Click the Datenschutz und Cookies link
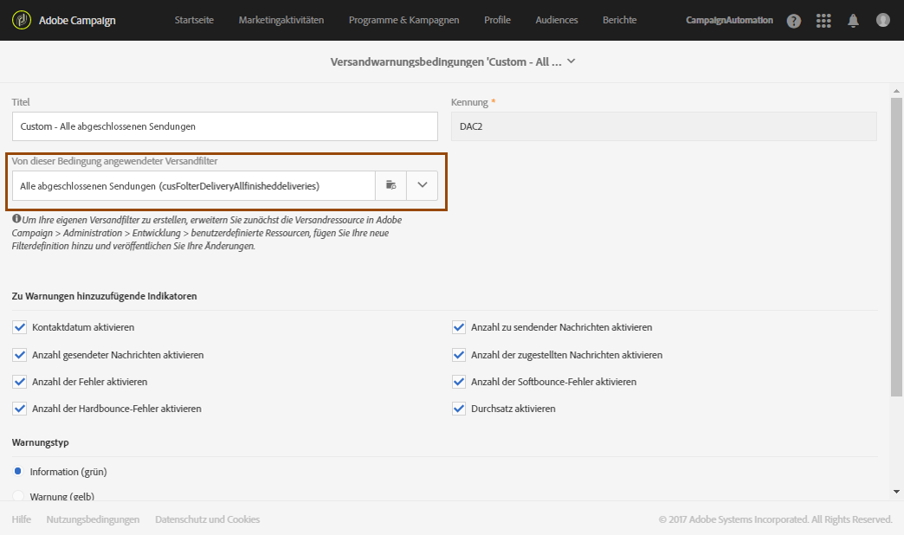The height and width of the screenshot is (535, 904). point(207,519)
